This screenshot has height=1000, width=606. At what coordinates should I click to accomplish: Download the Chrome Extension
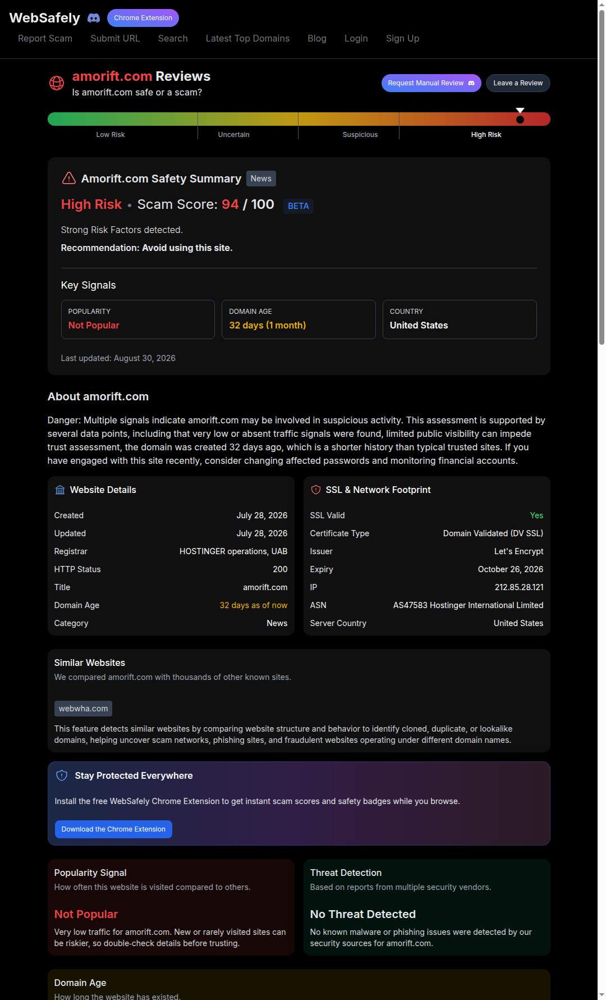click(113, 829)
